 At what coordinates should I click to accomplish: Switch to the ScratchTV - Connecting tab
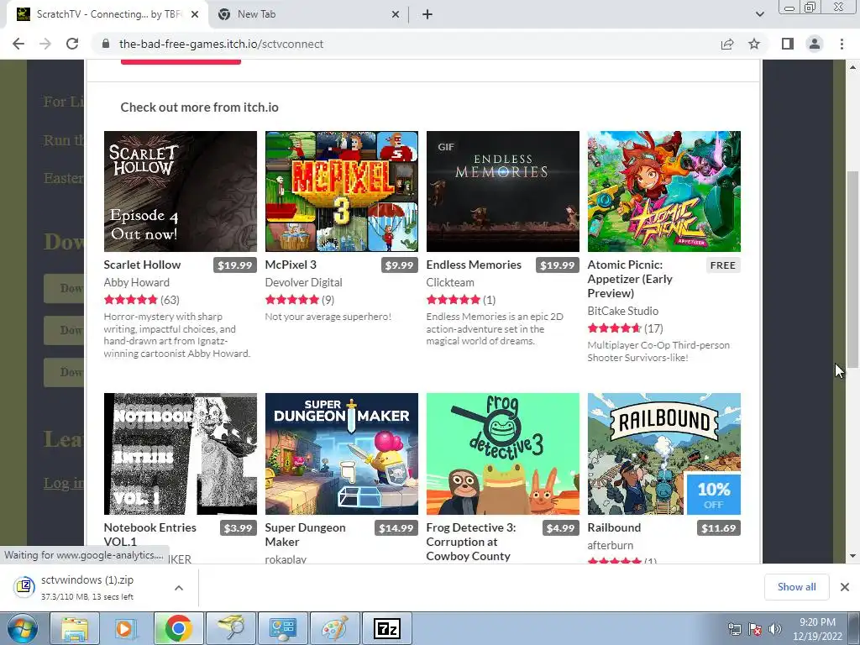tap(108, 14)
